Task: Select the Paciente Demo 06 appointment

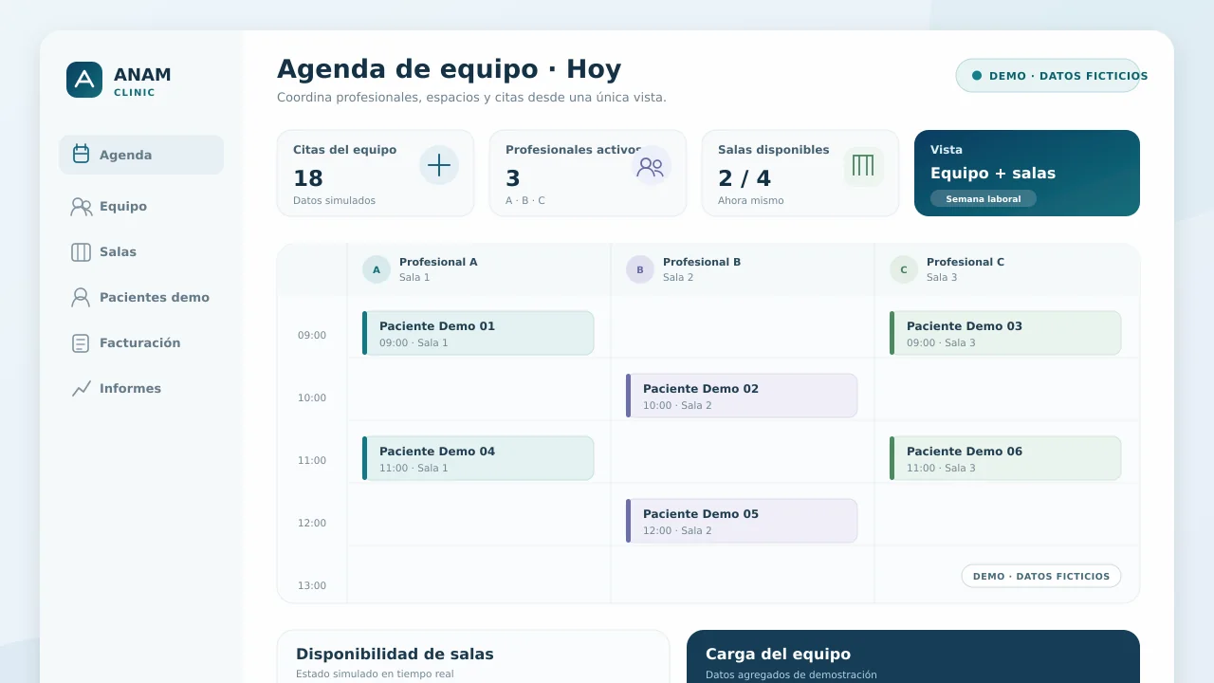Action: (x=1005, y=458)
